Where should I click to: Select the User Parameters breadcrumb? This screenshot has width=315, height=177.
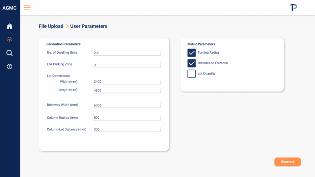point(89,26)
